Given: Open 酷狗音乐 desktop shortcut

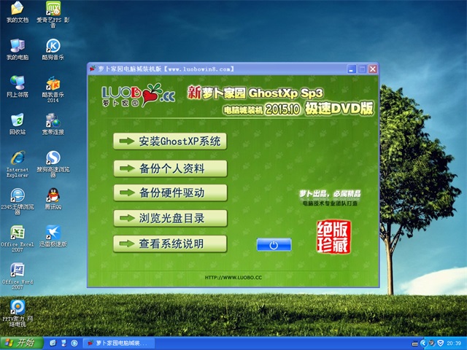Looking at the screenshot, I should pyautogui.click(x=53, y=46).
